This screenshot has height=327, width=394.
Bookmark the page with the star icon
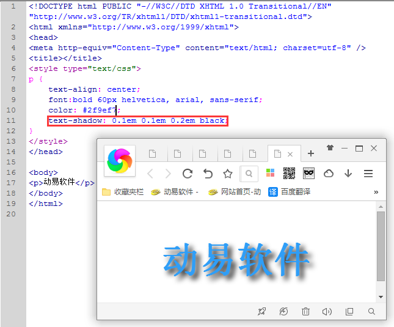pyautogui.click(x=228, y=174)
